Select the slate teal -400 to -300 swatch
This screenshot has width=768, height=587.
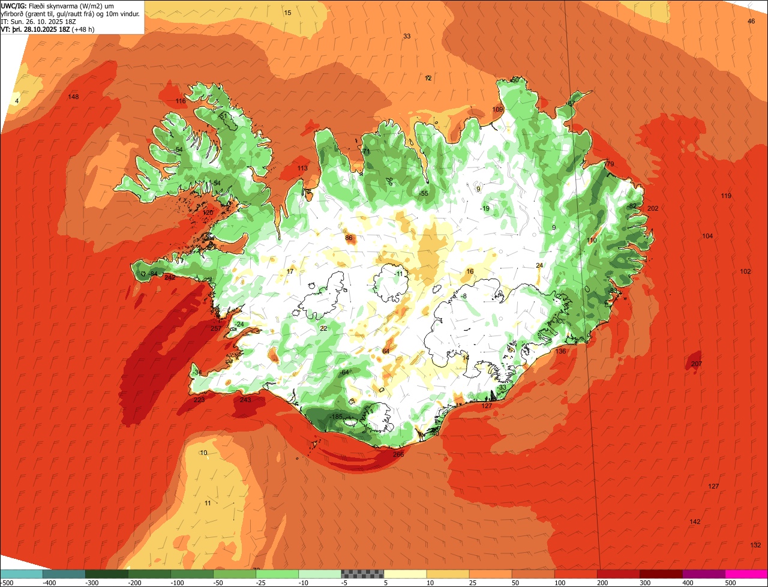pos(64,574)
